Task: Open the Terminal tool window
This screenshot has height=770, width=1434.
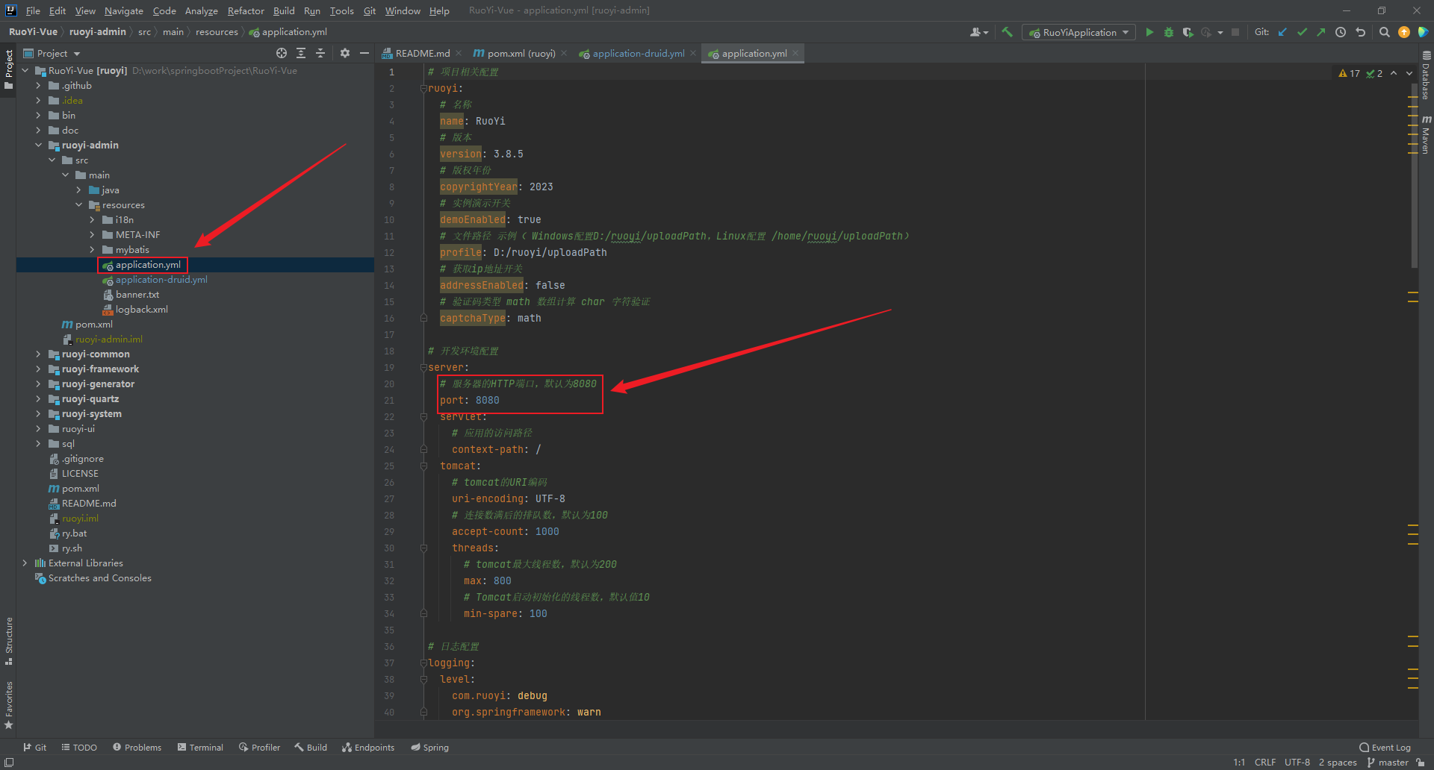Action: pyautogui.click(x=200, y=747)
